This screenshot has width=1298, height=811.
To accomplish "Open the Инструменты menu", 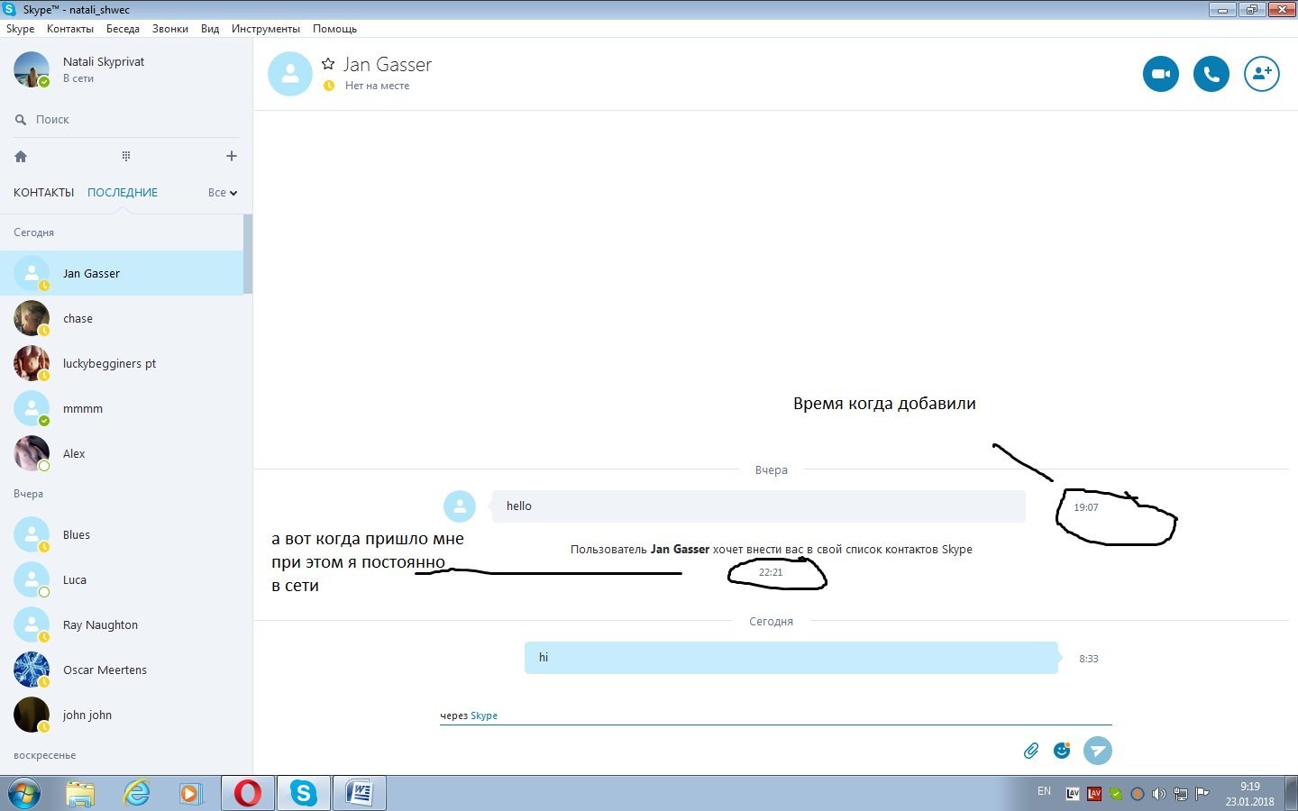I will (x=266, y=29).
